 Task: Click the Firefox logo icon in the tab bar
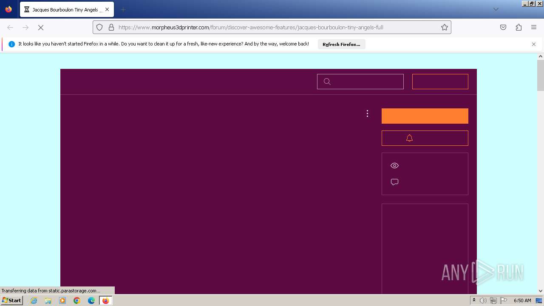point(8,9)
